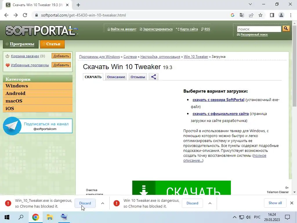Close the downloads bar

[292, 203]
